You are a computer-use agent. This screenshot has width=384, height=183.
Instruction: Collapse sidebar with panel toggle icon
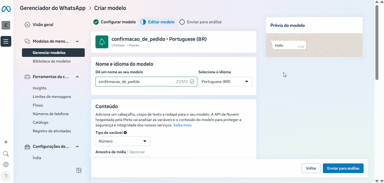79,170
